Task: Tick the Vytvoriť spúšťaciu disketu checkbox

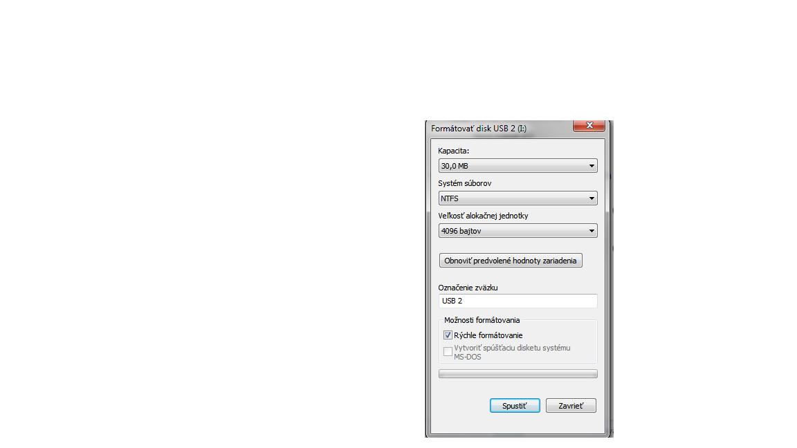Action: (448, 351)
